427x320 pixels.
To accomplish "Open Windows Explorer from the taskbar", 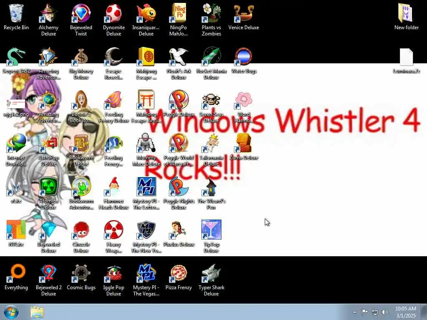I will point(37,312).
